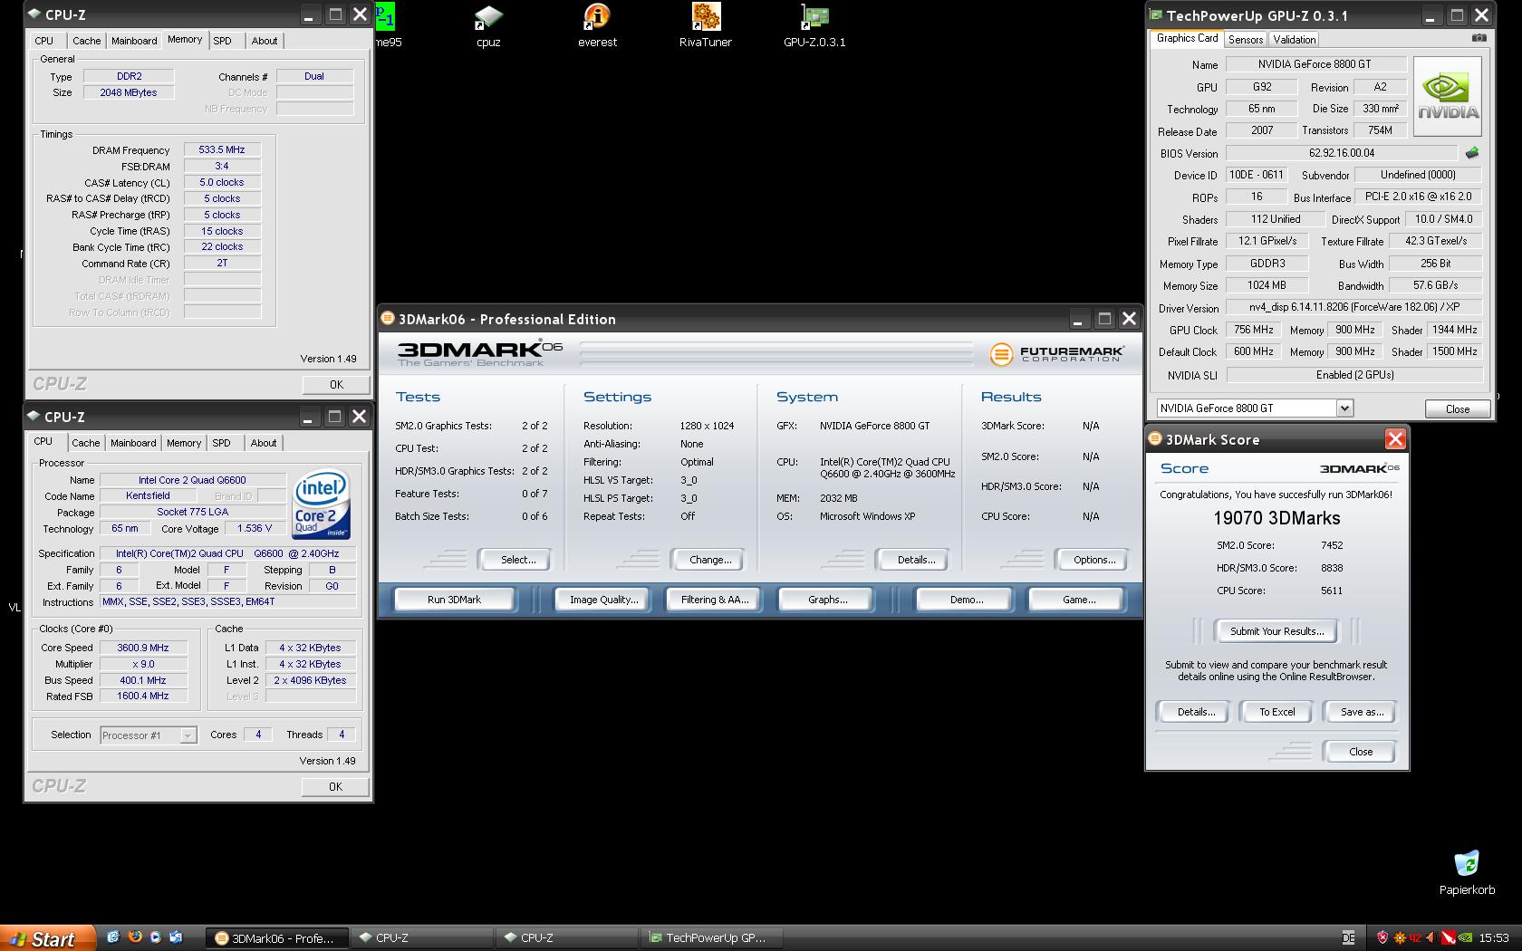Open the Mainboard tab in lower CPU-Z window
Viewport: 1522px width, 951px height.
(133, 443)
